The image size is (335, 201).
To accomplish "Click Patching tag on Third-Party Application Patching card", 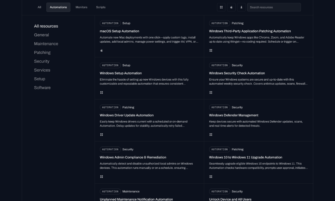I will point(238,23).
